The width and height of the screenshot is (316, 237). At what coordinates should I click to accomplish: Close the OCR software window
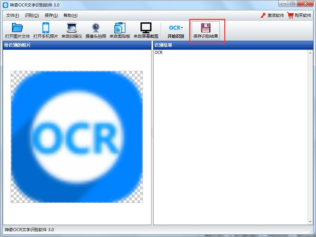coord(305,4)
